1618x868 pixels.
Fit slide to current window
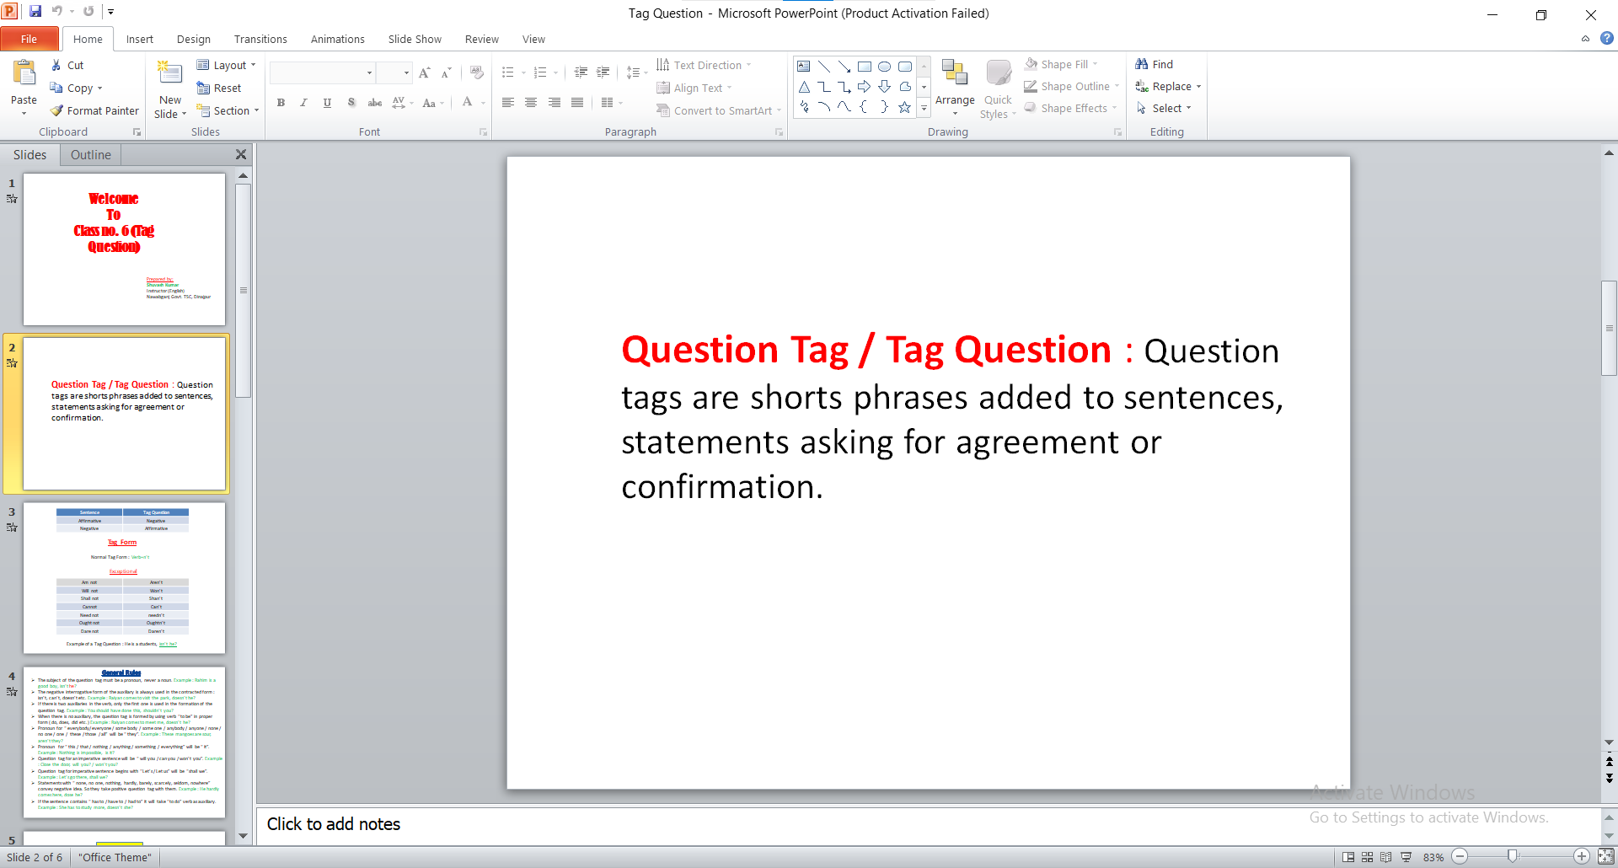click(x=1605, y=857)
